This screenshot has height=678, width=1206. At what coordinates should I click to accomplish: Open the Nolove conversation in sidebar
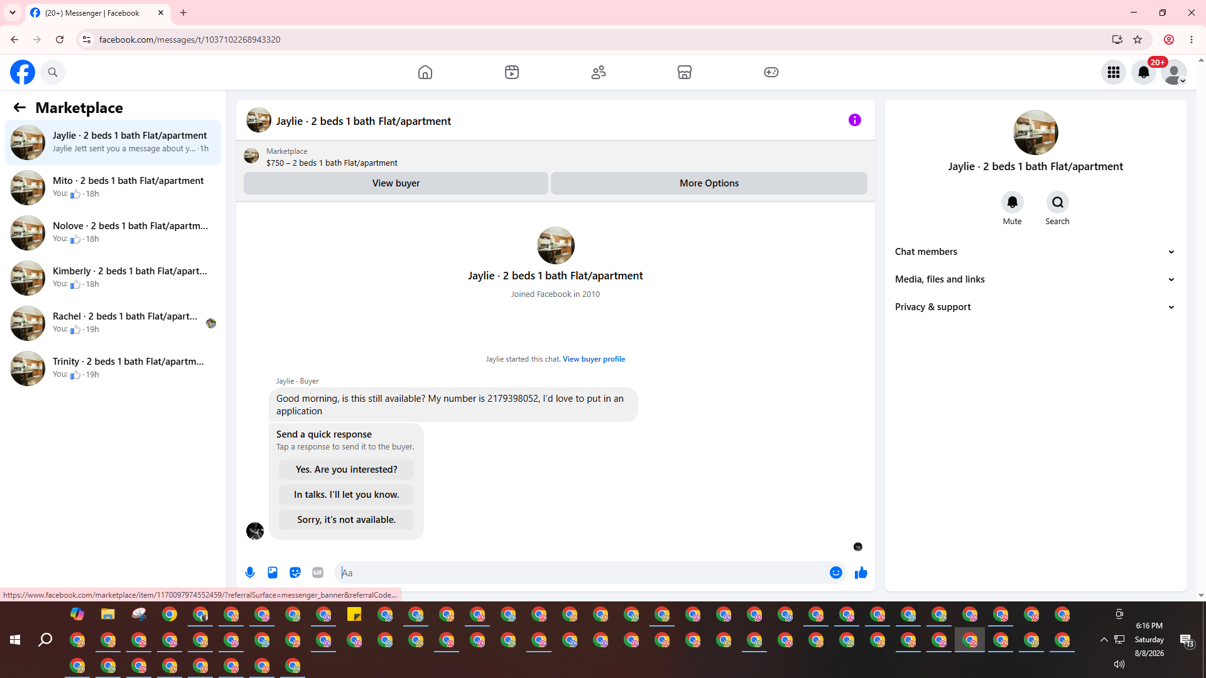[113, 233]
